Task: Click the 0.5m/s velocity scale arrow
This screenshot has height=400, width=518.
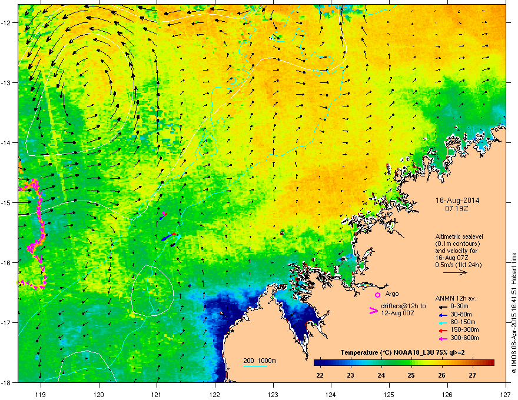Action: click(455, 272)
